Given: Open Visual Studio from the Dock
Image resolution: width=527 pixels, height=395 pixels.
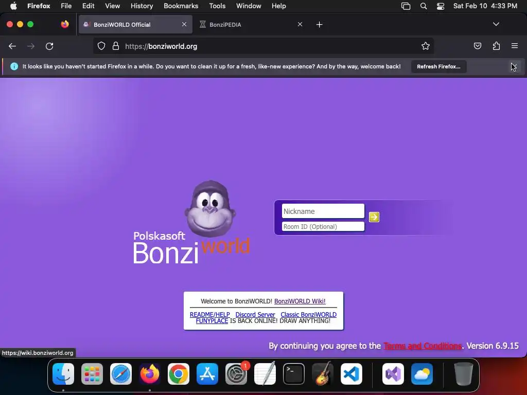Looking at the screenshot, I should [393, 374].
